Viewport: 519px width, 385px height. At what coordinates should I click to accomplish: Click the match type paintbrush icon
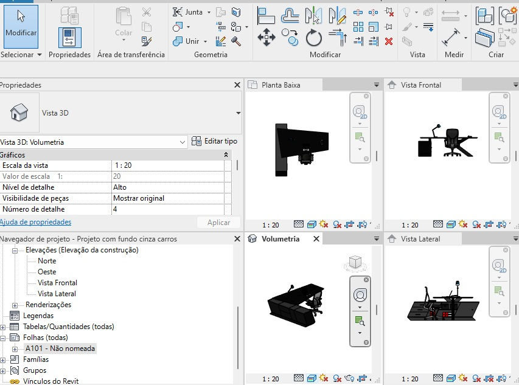point(146,41)
